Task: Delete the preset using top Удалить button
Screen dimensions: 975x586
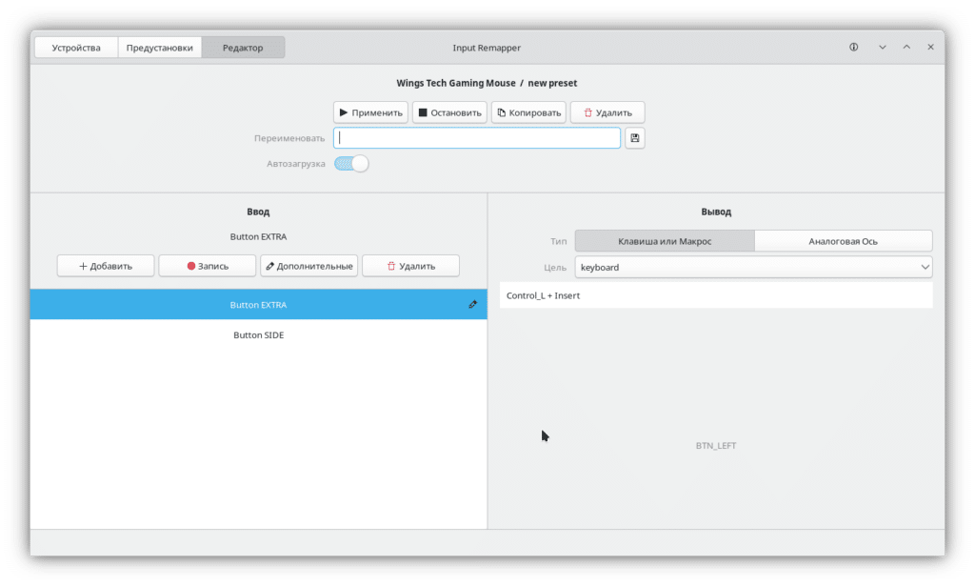Action: click(607, 112)
